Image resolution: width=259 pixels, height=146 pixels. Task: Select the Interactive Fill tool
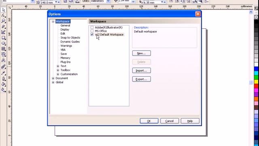[3, 90]
